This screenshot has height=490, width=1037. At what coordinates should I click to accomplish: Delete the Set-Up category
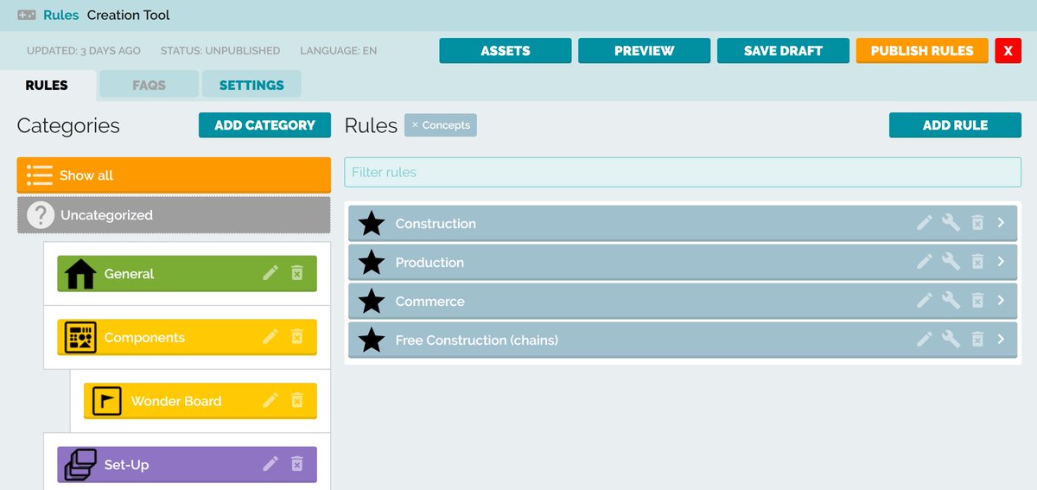point(296,464)
